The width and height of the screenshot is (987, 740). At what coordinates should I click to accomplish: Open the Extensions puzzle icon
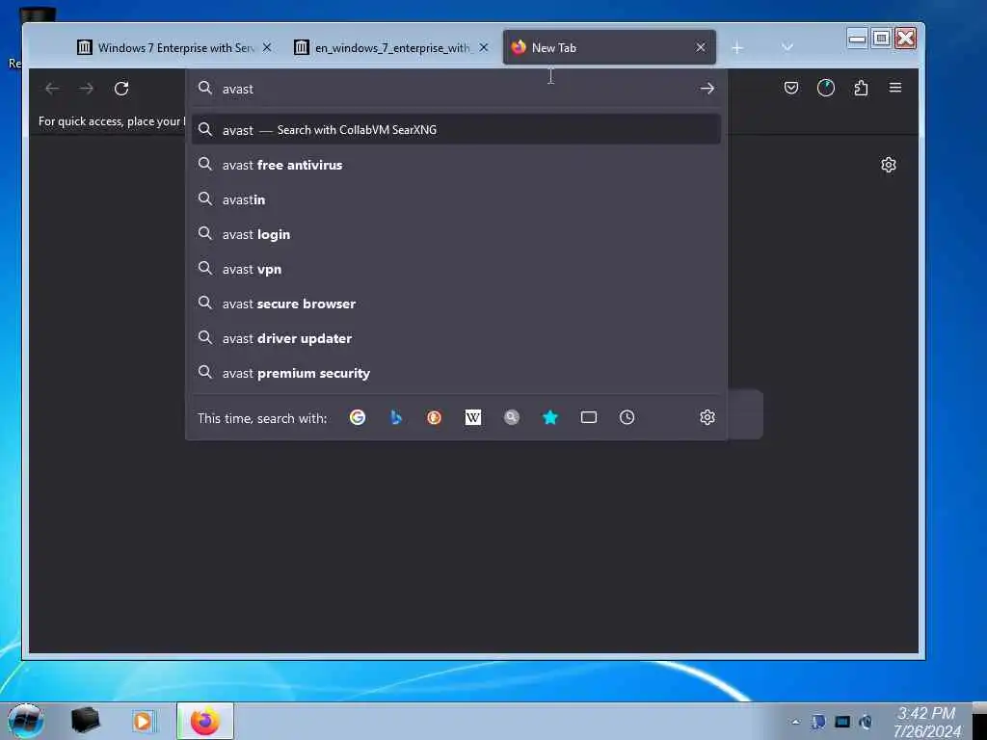click(861, 88)
